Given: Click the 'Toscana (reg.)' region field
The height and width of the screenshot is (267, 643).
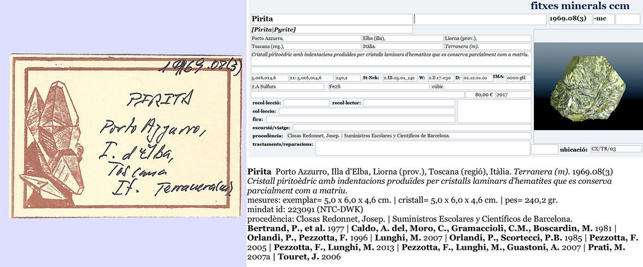Looking at the screenshot, I should tap(305, 47).
